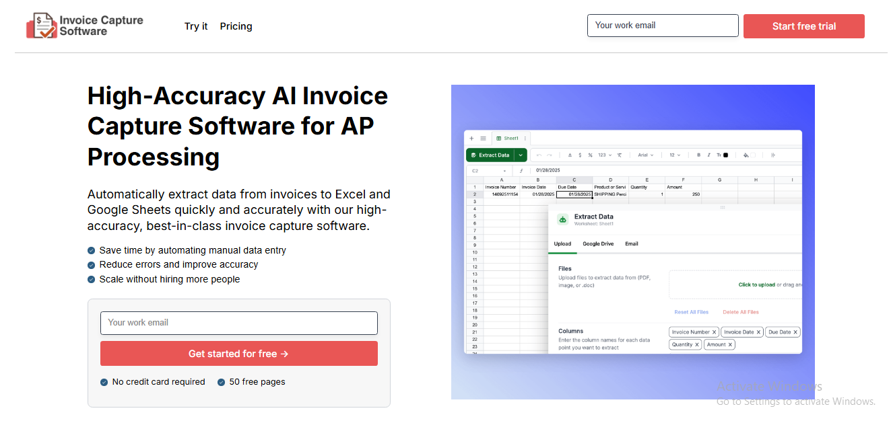The image size is (891, 423).
Task: Apply italic formatting in spreadsheet toolbar
Action: click(708, 155)
